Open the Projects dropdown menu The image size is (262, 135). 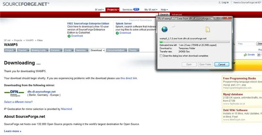(x=112, y=10)
